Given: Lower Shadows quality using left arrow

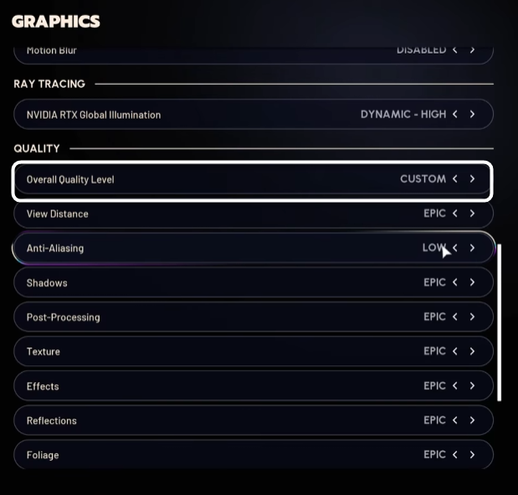Looking at the screenshot, I should point(455,282).
